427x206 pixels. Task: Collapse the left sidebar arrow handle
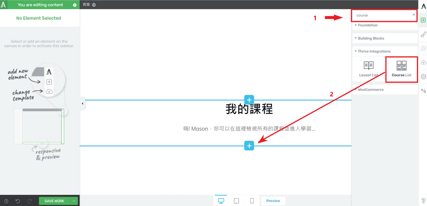[82, 104]
